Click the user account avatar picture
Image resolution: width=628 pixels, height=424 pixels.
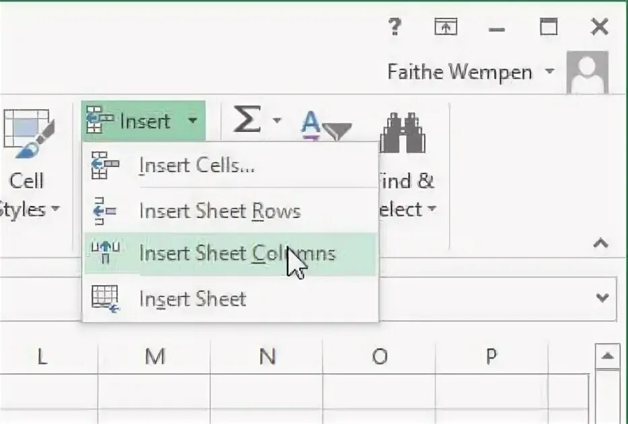coord(588,72)
